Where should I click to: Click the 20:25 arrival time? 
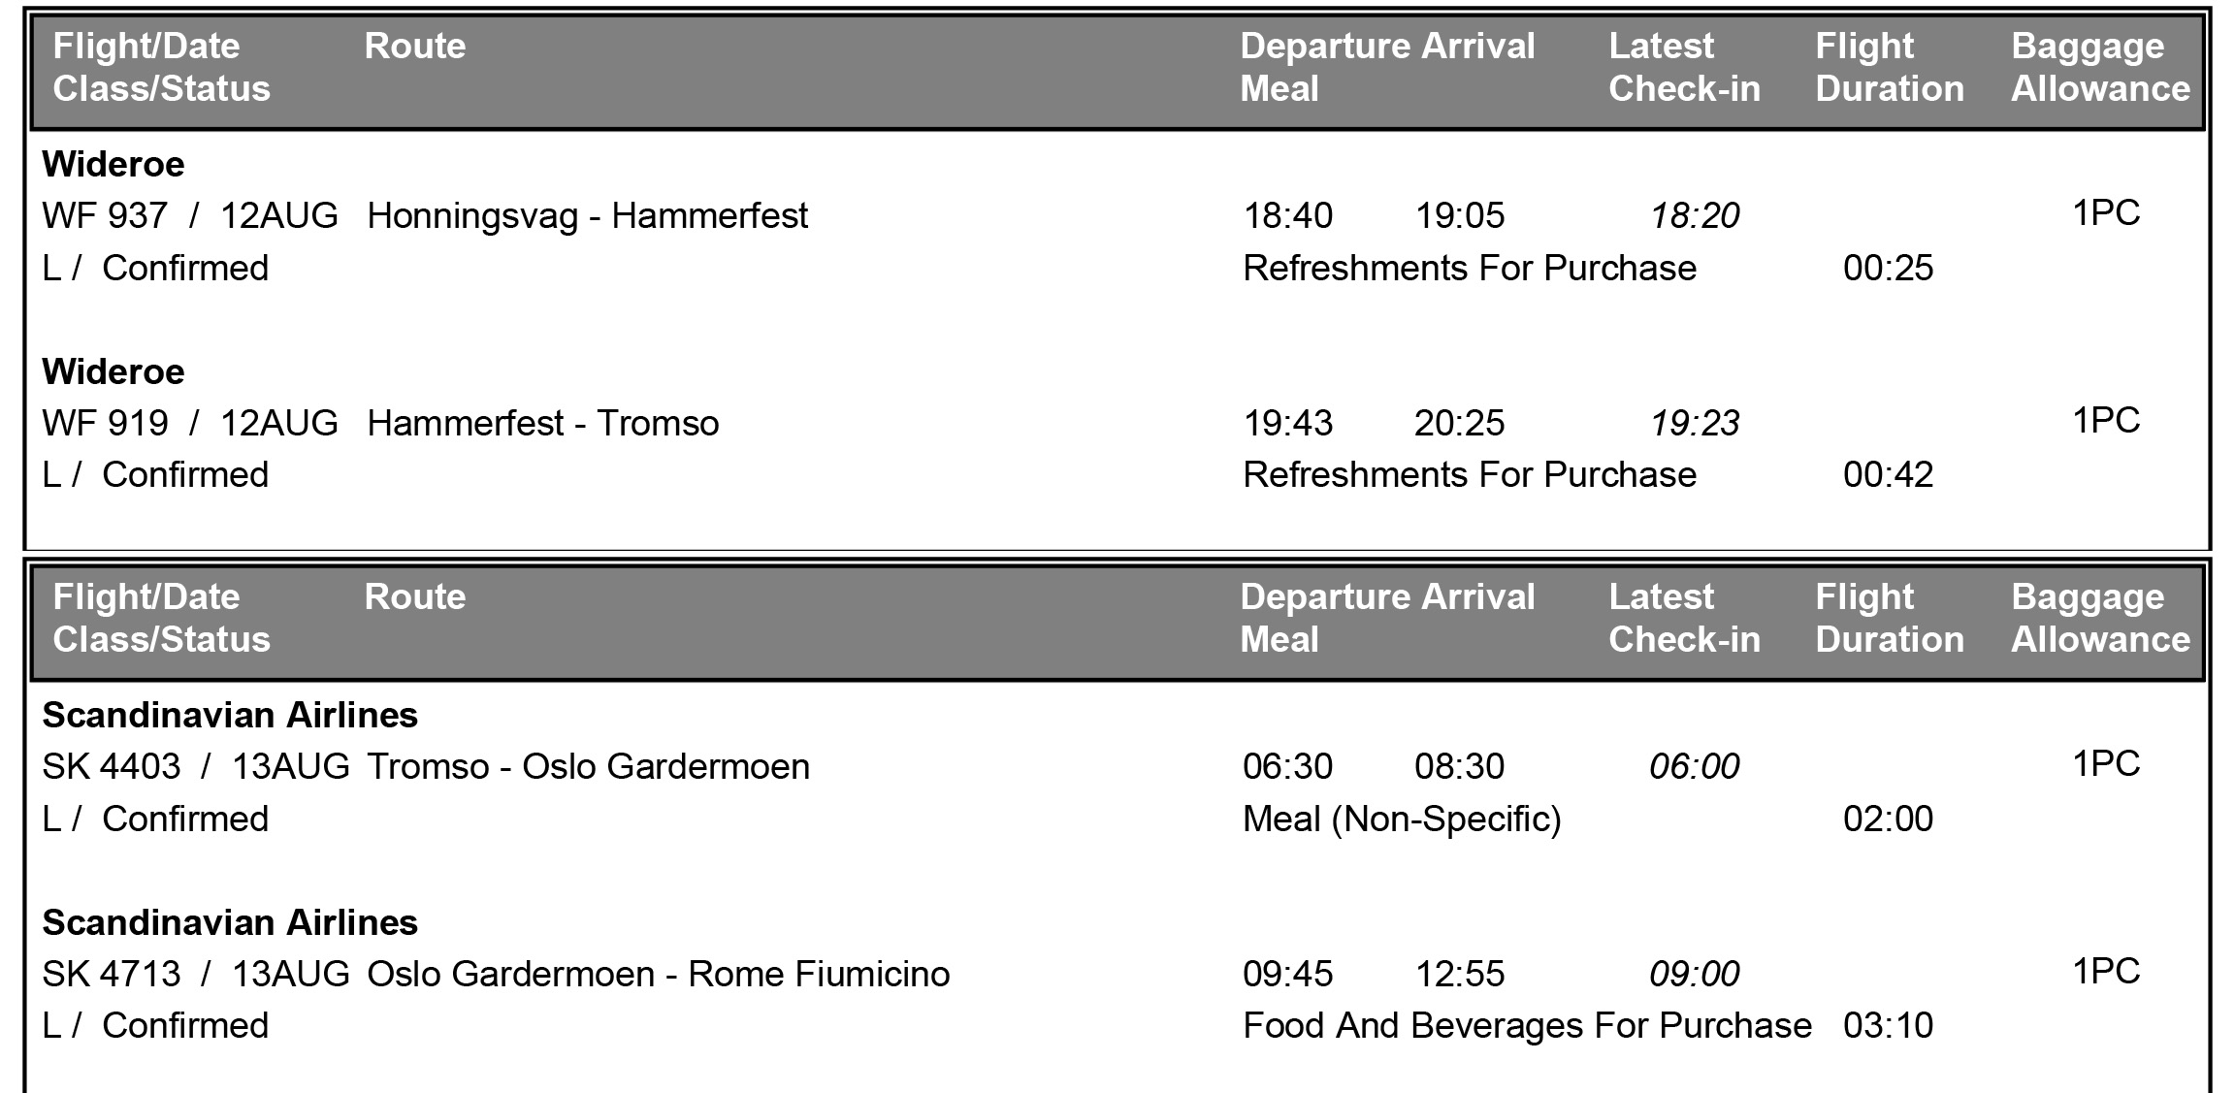pyautogui.click(x=1459, y=423)
